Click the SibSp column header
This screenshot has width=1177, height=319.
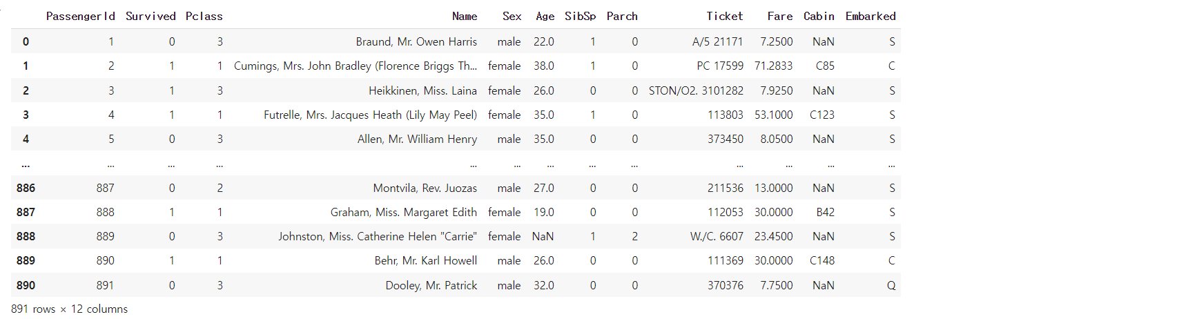(580, 16)
